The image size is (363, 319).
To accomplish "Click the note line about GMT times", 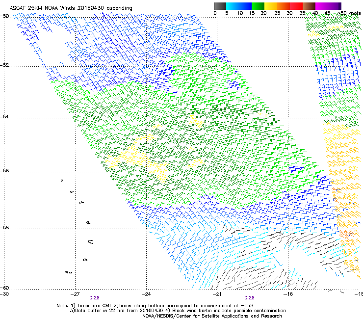I will click(x=155, y=306).
